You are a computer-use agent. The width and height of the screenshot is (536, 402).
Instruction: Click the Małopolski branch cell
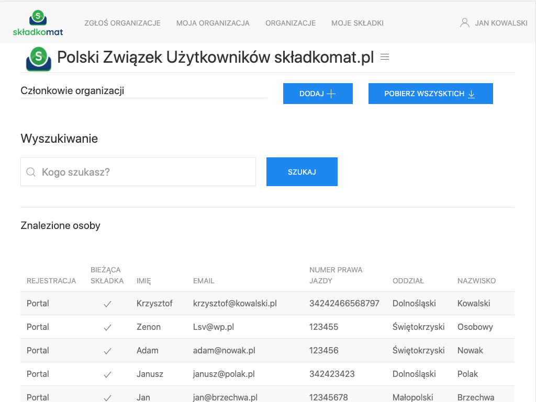tap(412, 397)
